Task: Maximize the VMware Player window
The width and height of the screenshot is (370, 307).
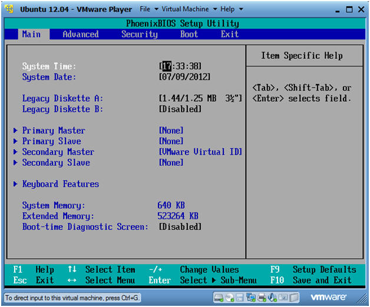Action: [x=349, y=9]
